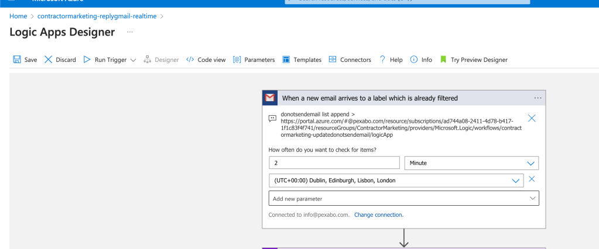Click the Parameters [@] icon
The image size is (599, 249).
pyautogui.click(x=237, y=60)
